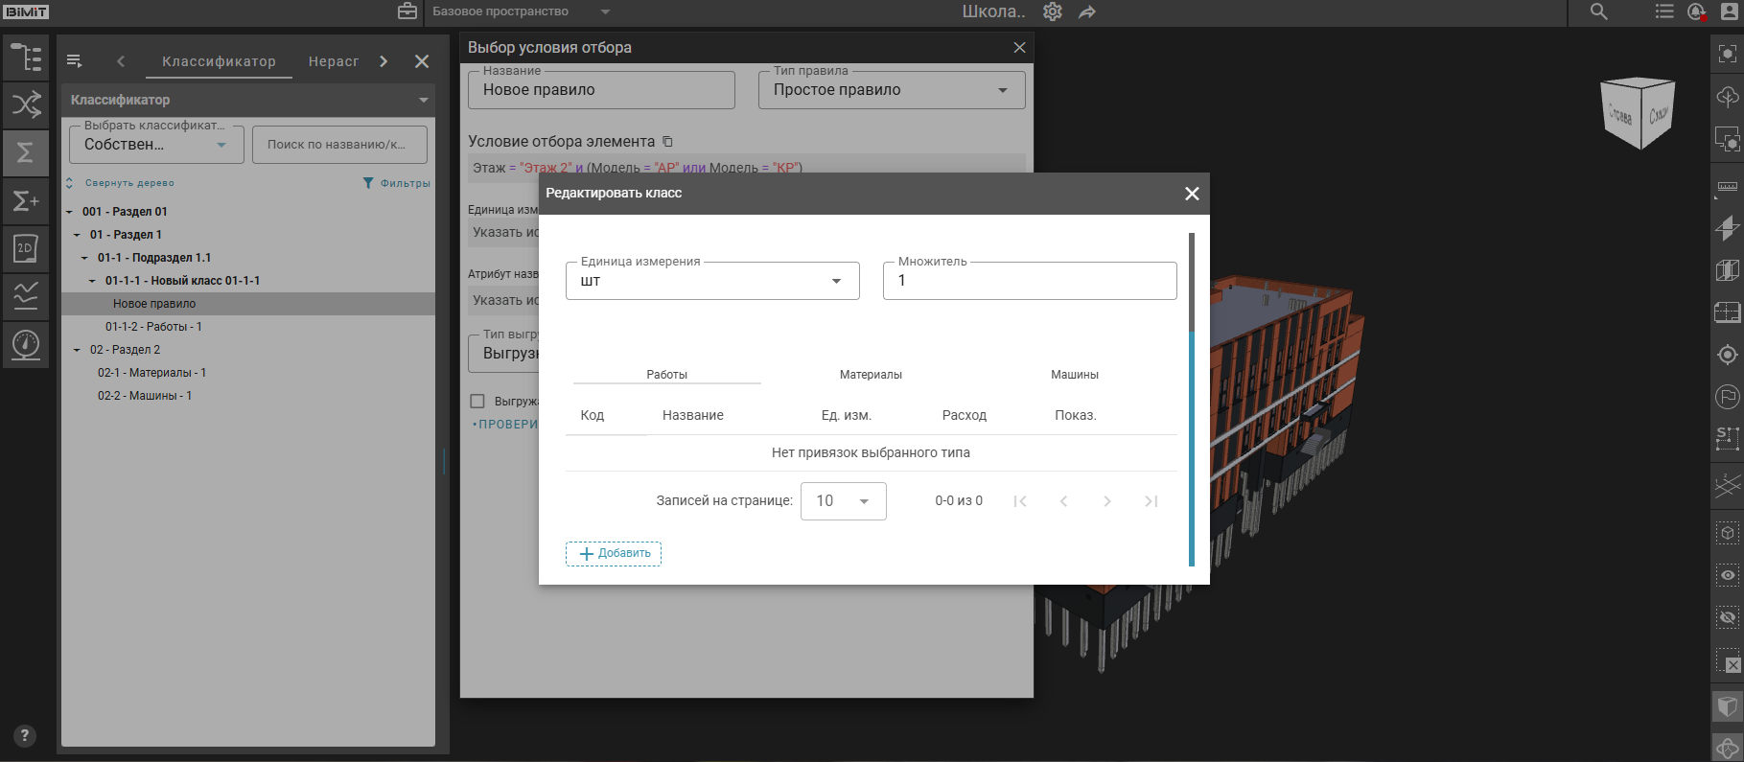Click the Множитель input field
Viewport: 1744px width, 762px height.
coord(1029,281)
